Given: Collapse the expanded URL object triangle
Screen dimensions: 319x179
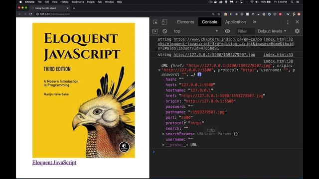Looking at the screenshot, I should [x=159, y=70].
